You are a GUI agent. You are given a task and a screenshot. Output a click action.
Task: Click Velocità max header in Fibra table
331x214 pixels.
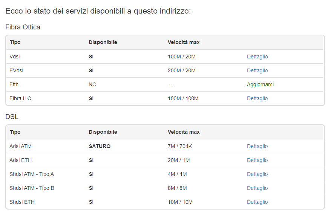[x=184, y=42]
